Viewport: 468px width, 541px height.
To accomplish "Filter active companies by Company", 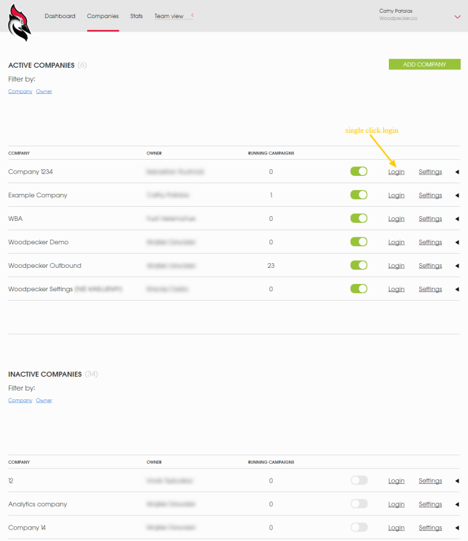I will coord(20,91).
